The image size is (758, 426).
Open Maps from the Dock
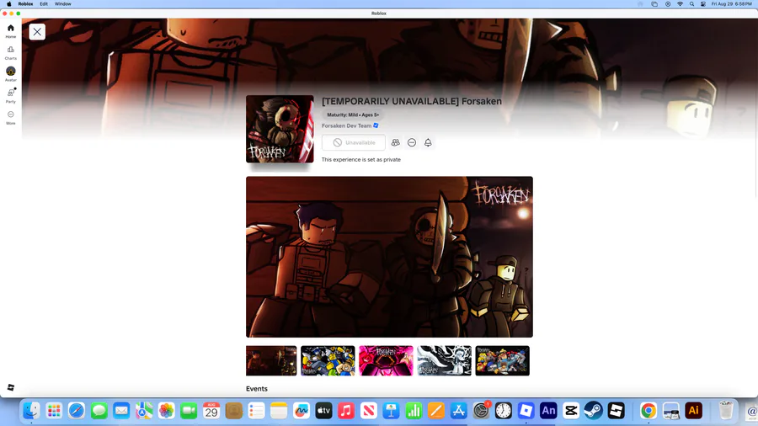coord(144,411)
